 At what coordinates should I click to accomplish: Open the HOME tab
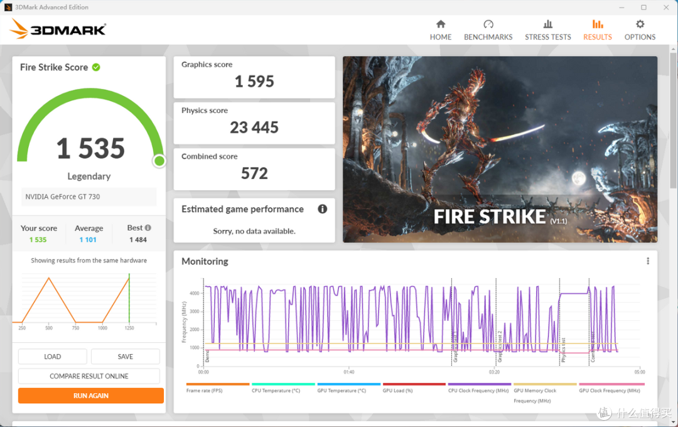tap(440, 30)
